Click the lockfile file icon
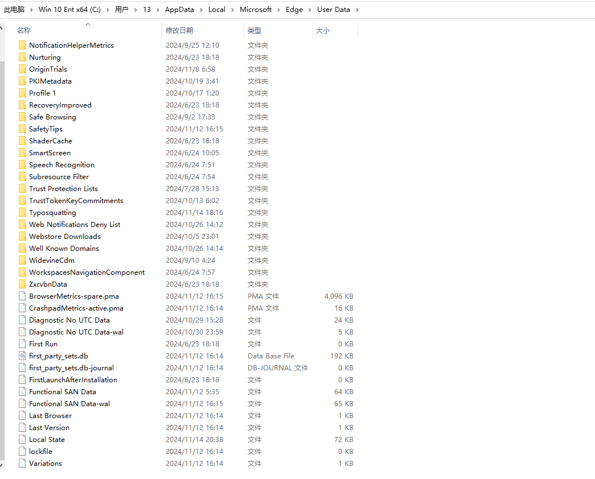The width and height of the screenshot is (595, 479). click(22, 451)
